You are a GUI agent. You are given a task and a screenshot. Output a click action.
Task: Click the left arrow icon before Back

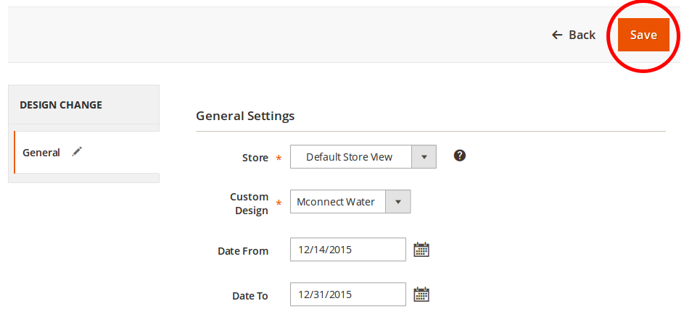point(557,35)
